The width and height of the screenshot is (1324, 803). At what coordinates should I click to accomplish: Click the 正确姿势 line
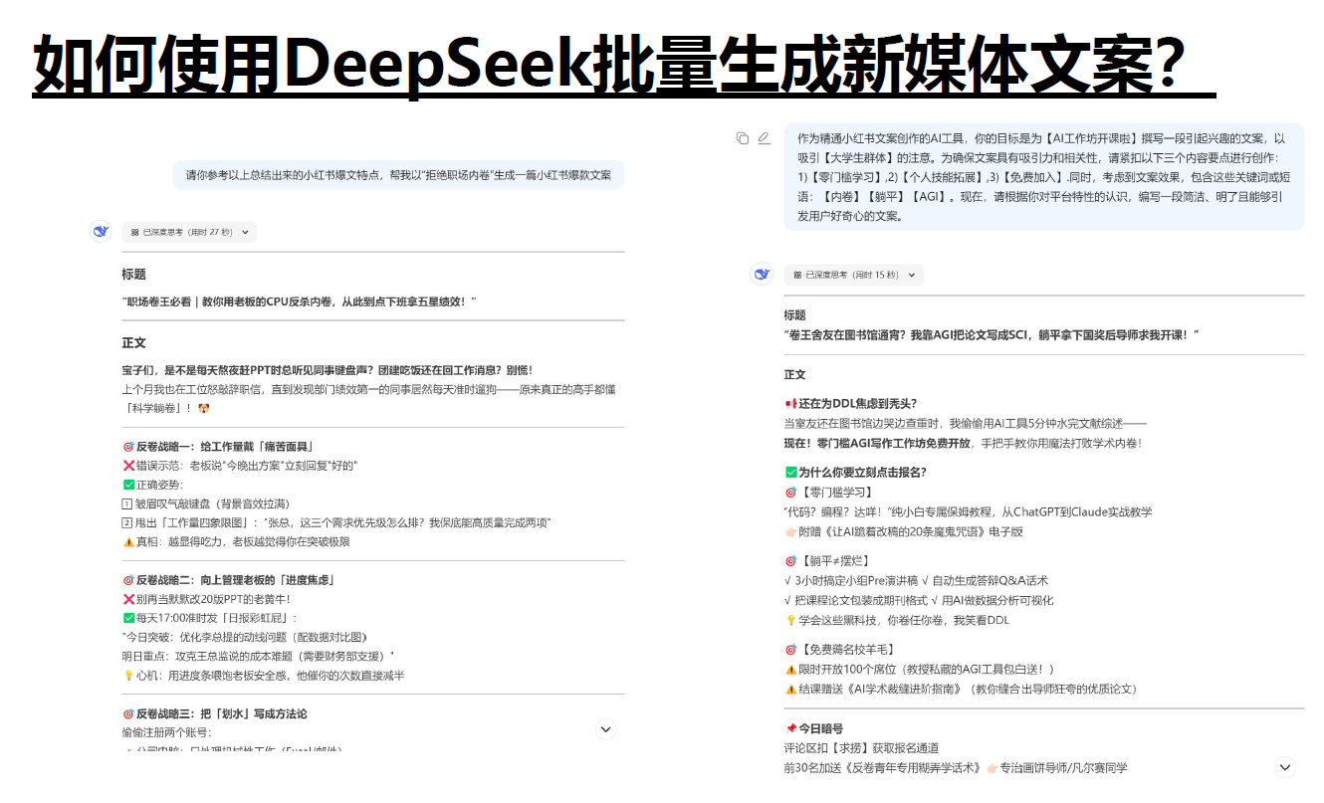[x=153, y=485]
